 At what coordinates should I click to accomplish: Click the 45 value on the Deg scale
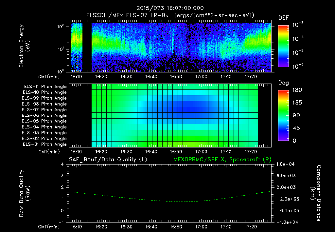(296, 128)
